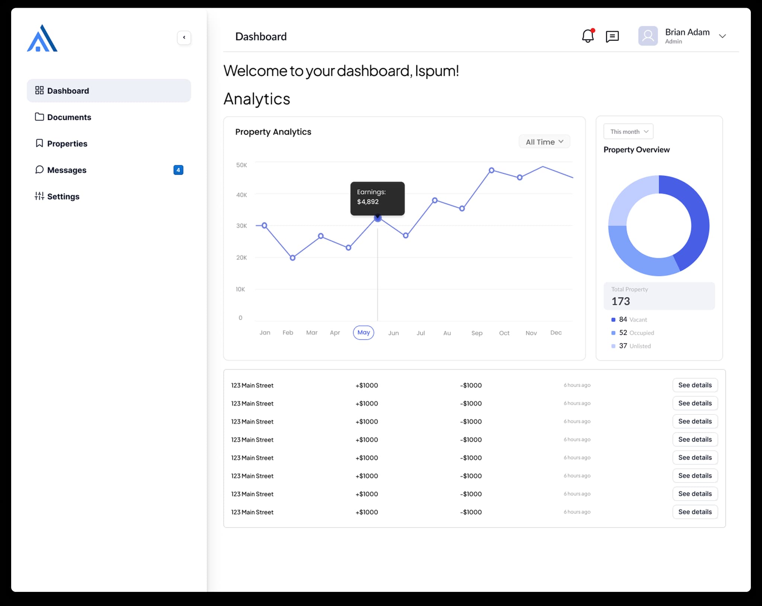Open Settings from the sidebar menu
This screenshot has height=606, width=762.
63,196
